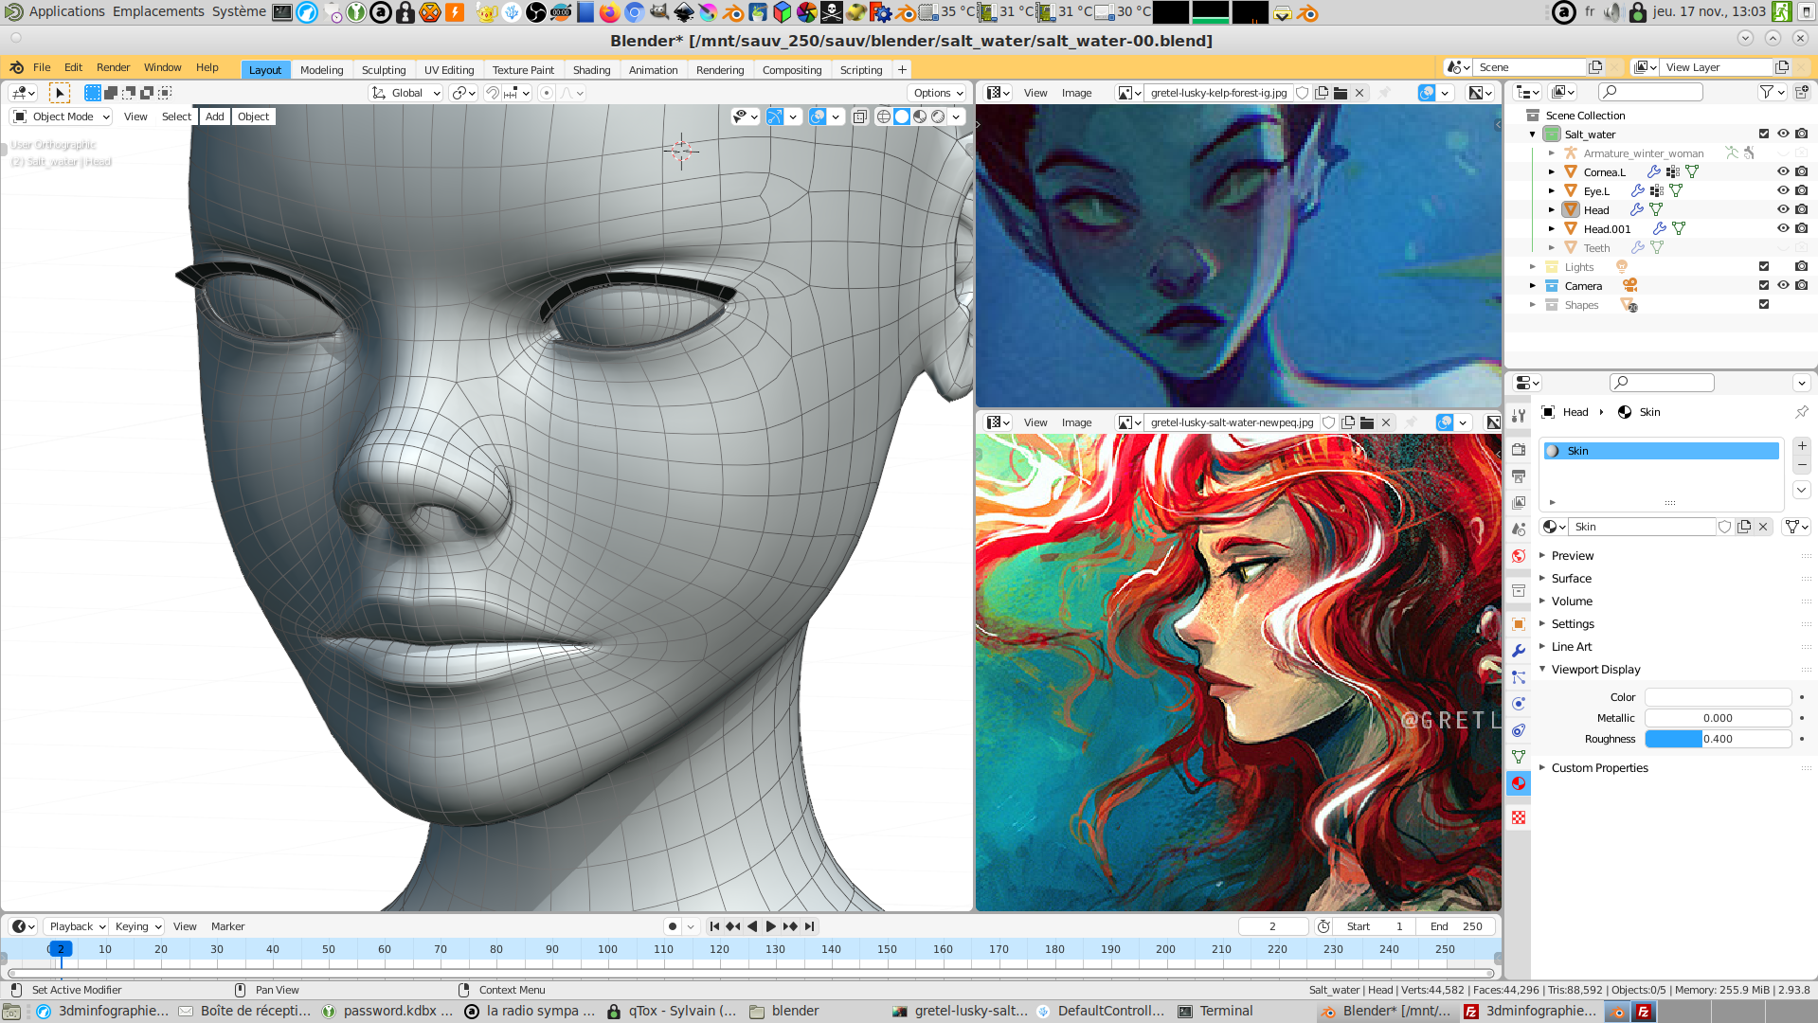The width and height of the screenshot is (1818, 1023).
Task: Click the viewport display Color swatch
Action: 1718,697
